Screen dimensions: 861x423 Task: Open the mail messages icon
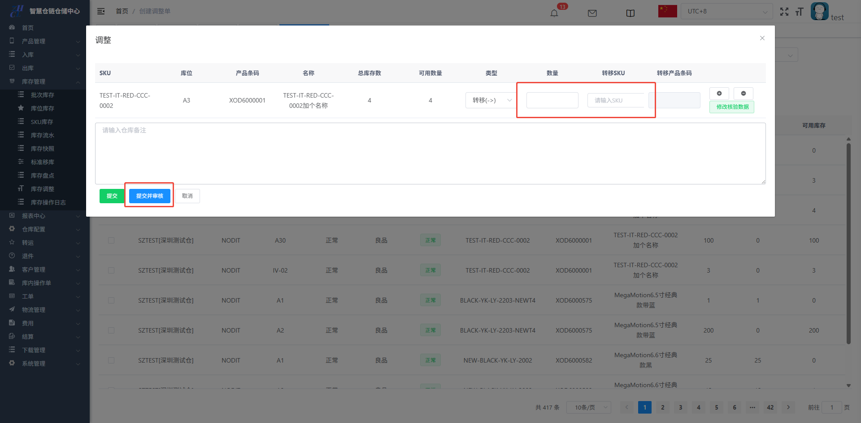pyautogui.click(x=592, y=13)
